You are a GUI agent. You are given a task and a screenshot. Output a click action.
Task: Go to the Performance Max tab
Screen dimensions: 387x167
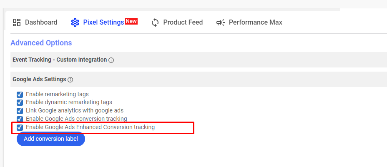pyautogui.click(x=256, y=22)
